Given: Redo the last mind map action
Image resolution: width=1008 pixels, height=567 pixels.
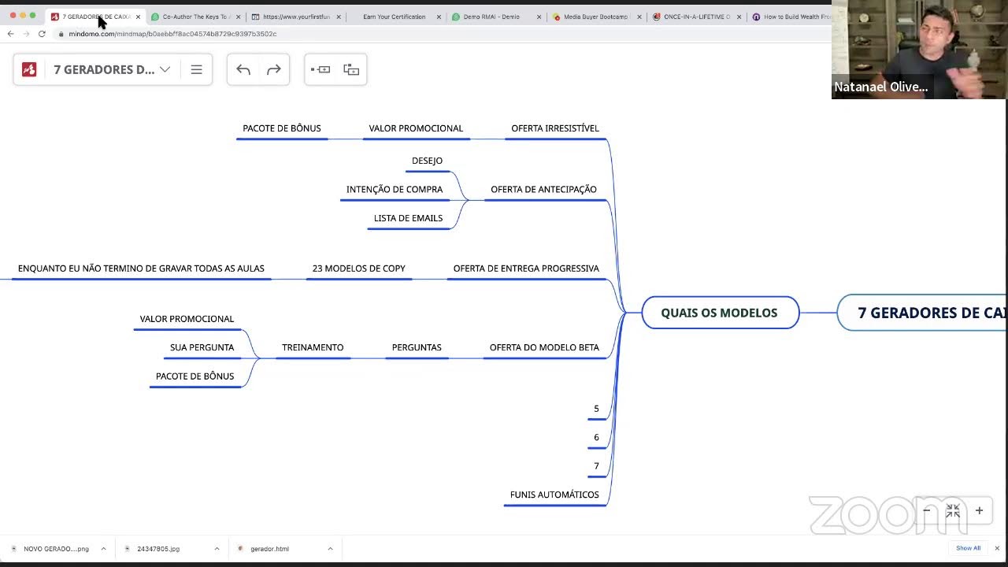Looking at the screenshot, I should point(273,69).
